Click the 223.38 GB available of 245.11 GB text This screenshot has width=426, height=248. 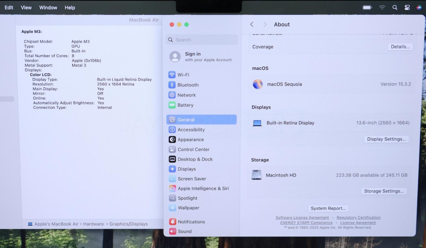[372, 175]
